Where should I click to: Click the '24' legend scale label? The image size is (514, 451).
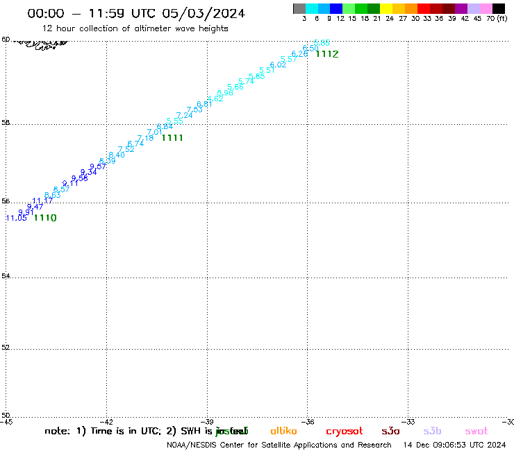coord(390,19)
